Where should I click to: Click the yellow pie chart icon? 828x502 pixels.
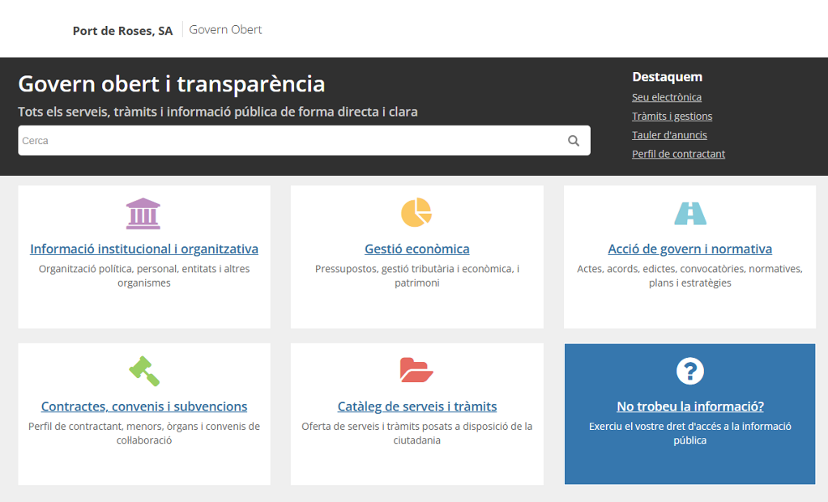click(416, 213)
